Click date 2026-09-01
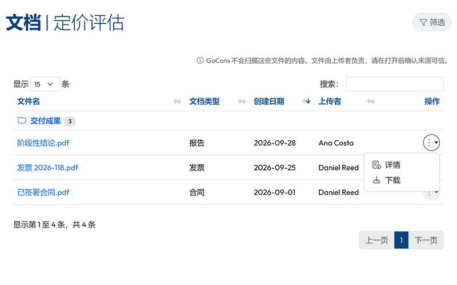This screenshot has height=285, width=457. 275,193
